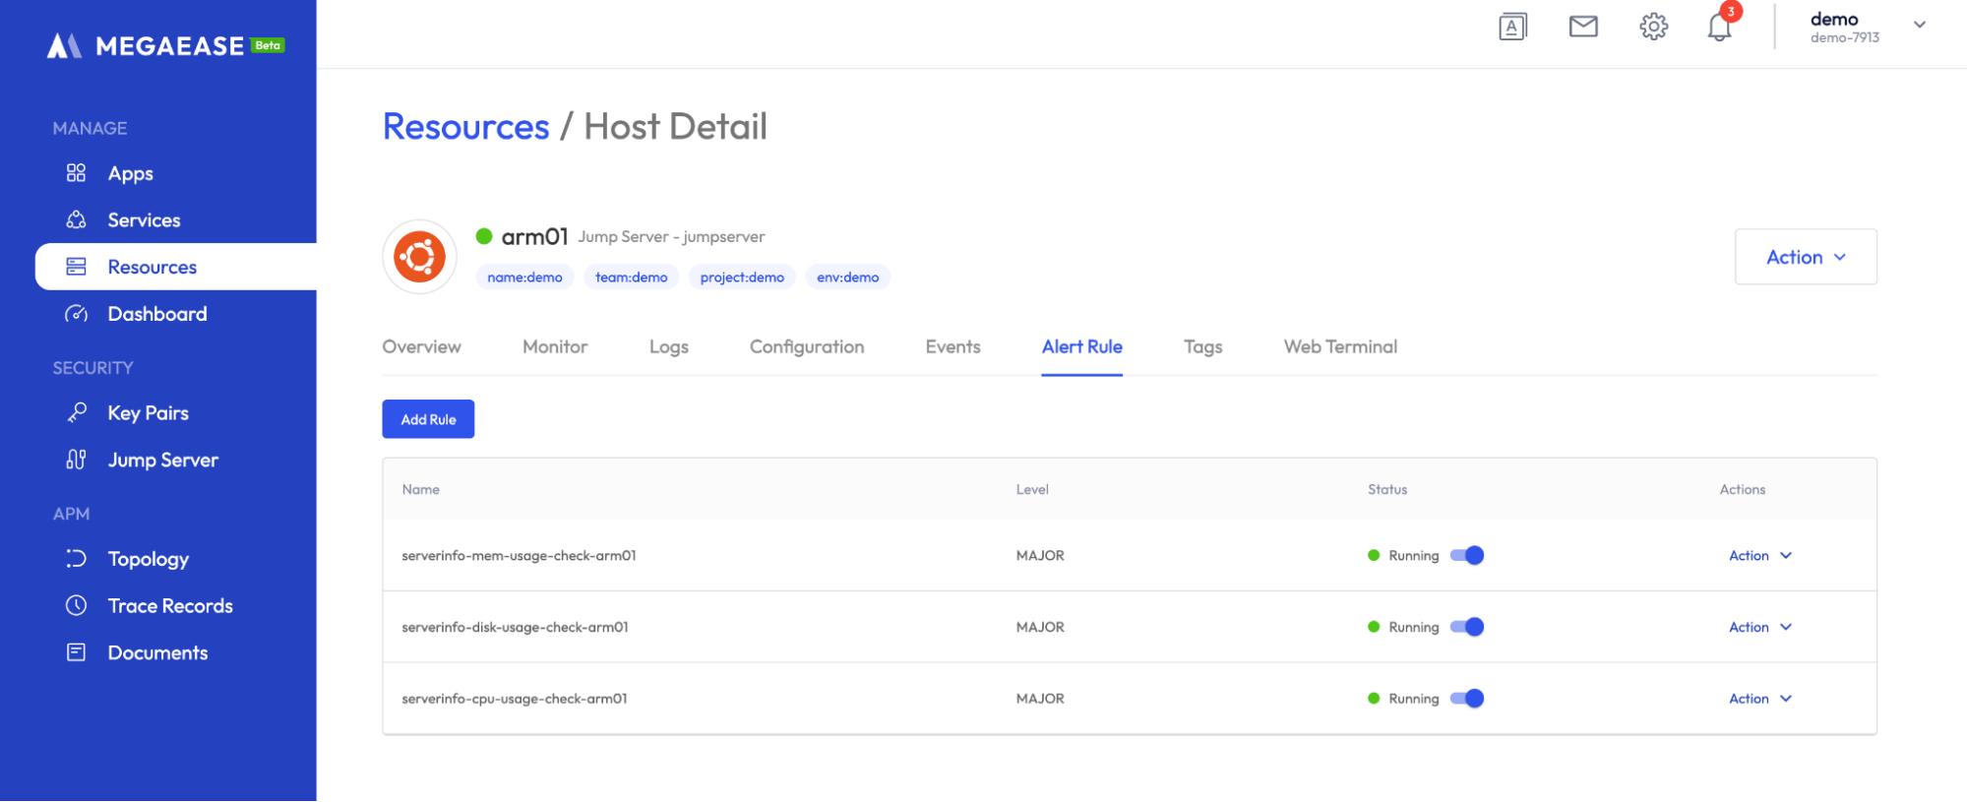Switch off the cpu-usage-check rule
Screen dimensions: 1967x802
(1467, 699)
